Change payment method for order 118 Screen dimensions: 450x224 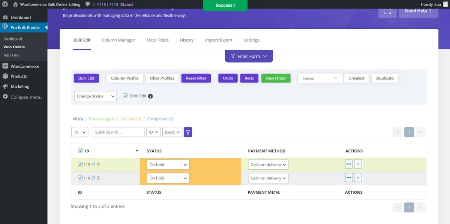tap(268, 178)
